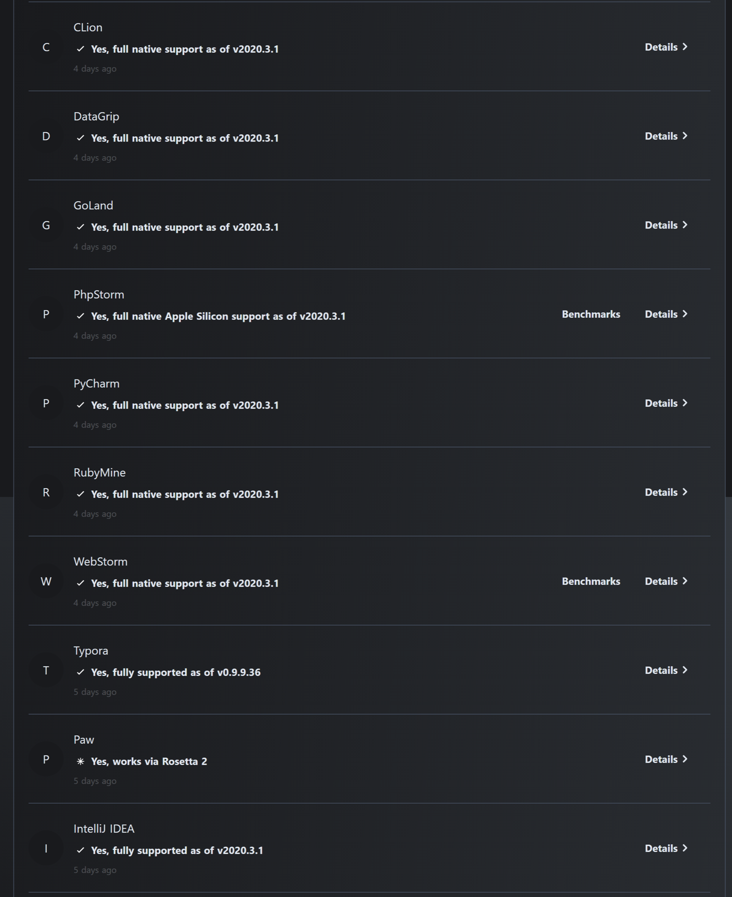Click the WebStorm letter avatar icon
732x897 pixels.
[x=46, y=582]
